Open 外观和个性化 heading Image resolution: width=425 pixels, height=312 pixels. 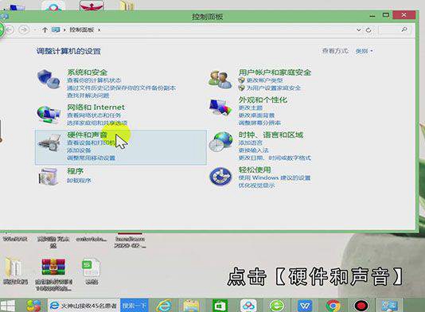pos(263,99)
